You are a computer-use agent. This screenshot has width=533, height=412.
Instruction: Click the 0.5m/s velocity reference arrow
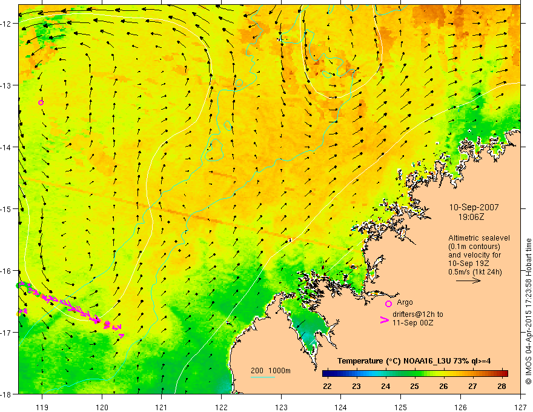[x=468, y=281]
